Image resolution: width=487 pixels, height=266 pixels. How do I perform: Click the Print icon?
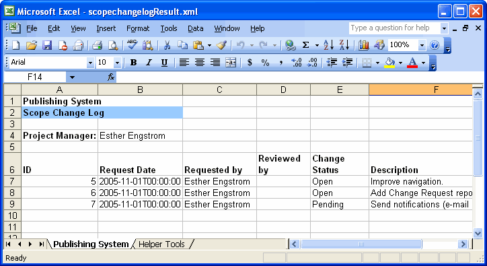(x=98, y=45)
